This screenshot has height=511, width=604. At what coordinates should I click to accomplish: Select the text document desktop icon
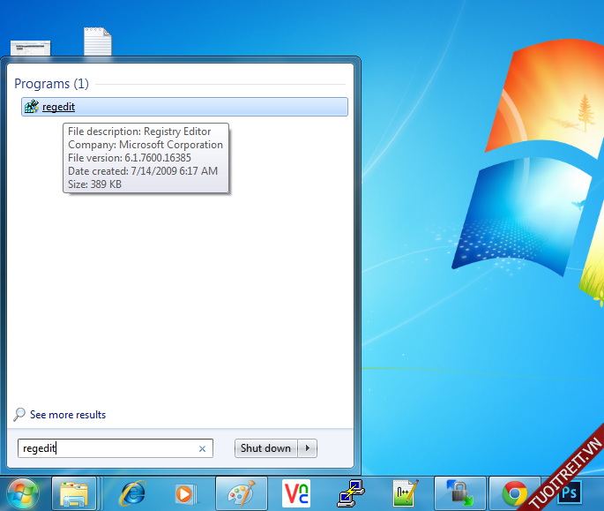[x=98, y=42]
